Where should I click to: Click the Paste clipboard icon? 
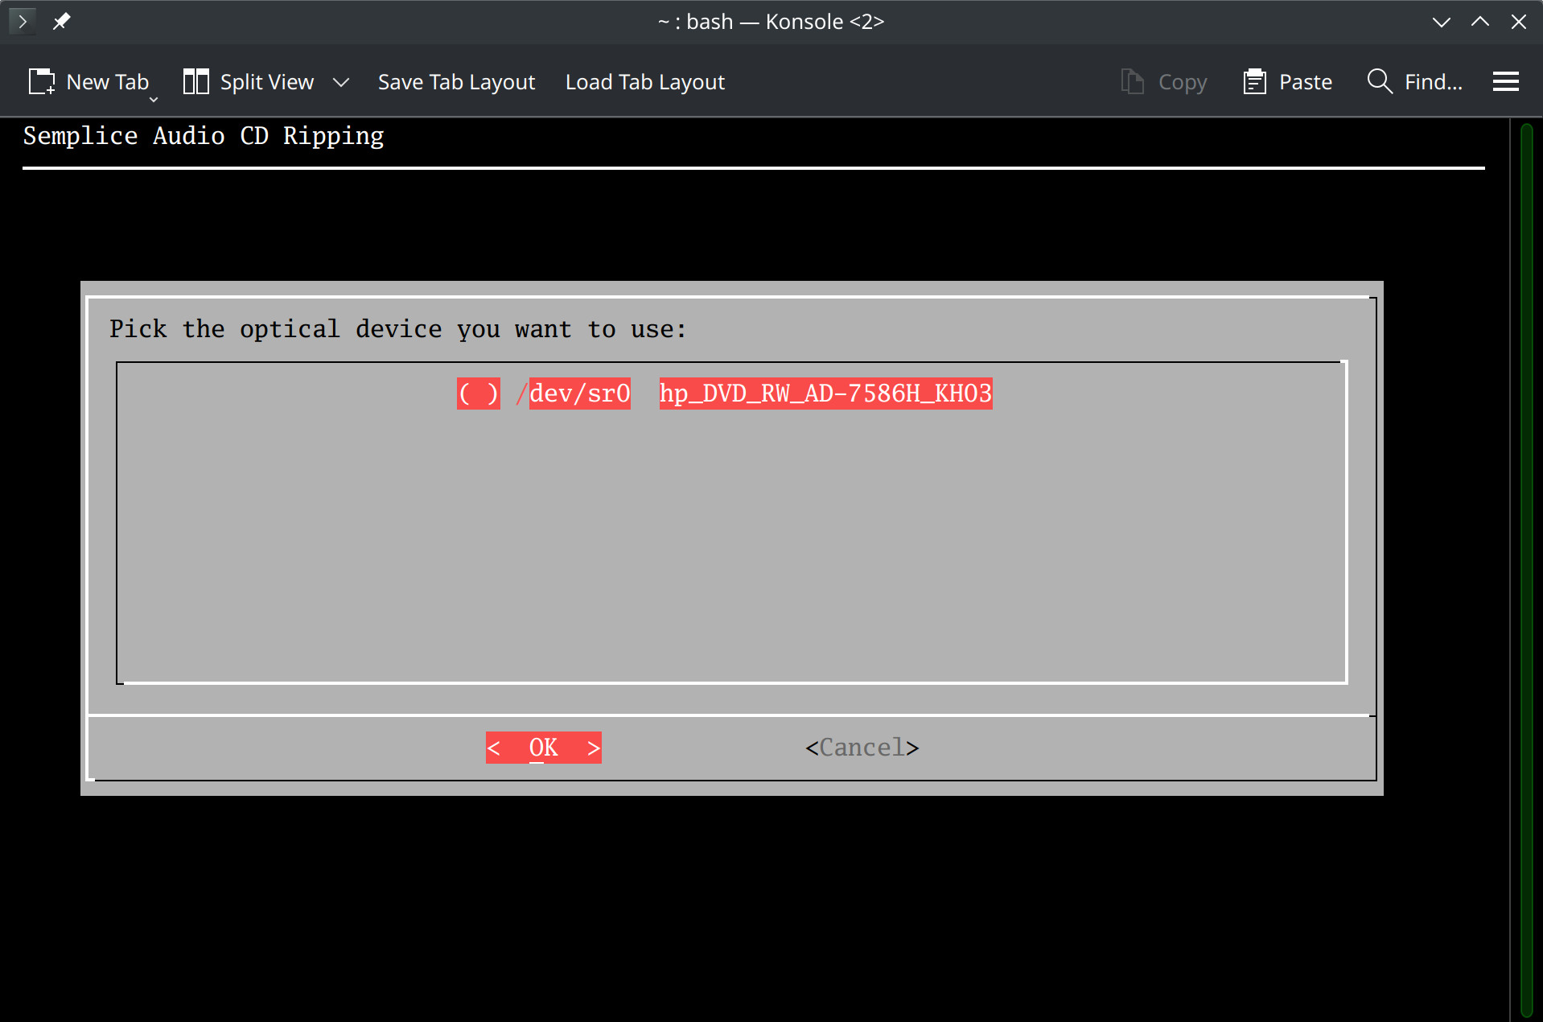pos(1254,82)
